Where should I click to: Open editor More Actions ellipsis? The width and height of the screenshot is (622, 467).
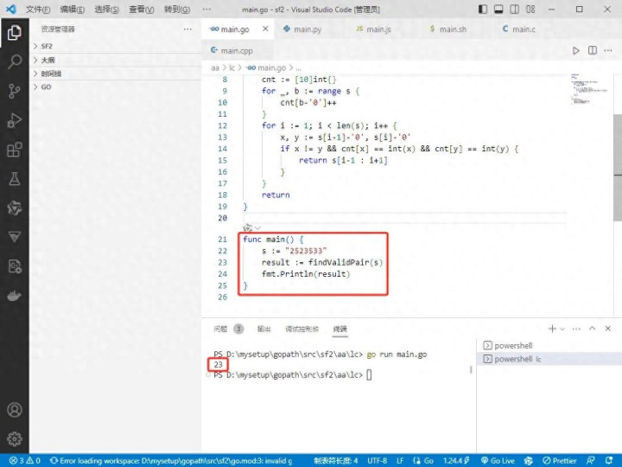point(608,50)
